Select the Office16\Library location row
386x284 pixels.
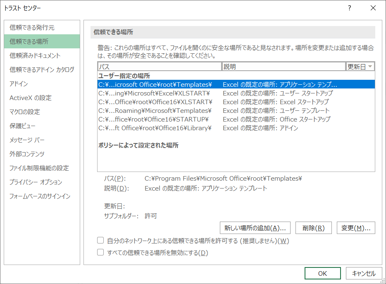coord(236,128)
